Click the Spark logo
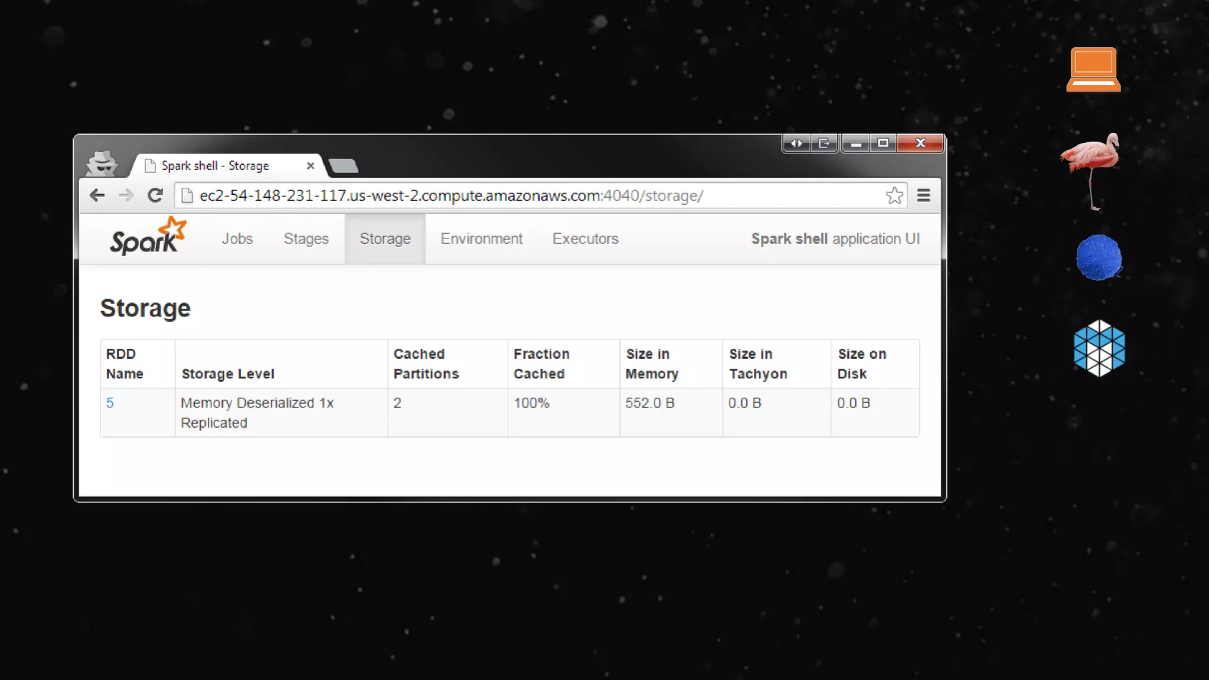The height and width of the screenshot is (680, 1209). (148, 237)
